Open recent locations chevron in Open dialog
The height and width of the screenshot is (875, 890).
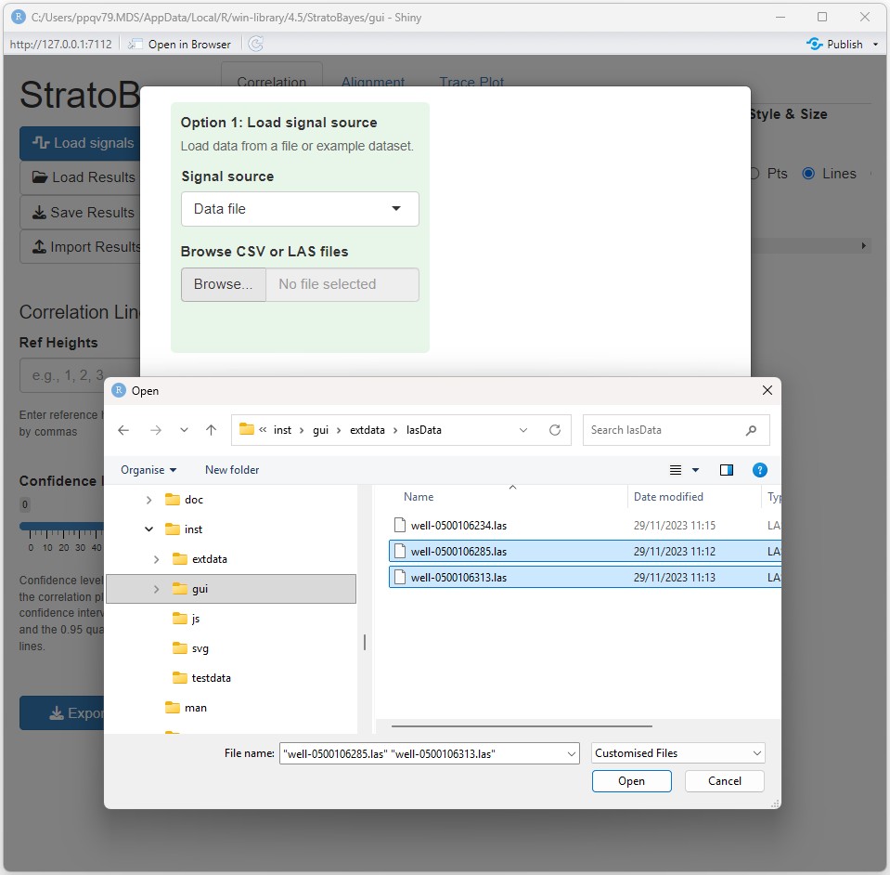(x=184, y=430)
